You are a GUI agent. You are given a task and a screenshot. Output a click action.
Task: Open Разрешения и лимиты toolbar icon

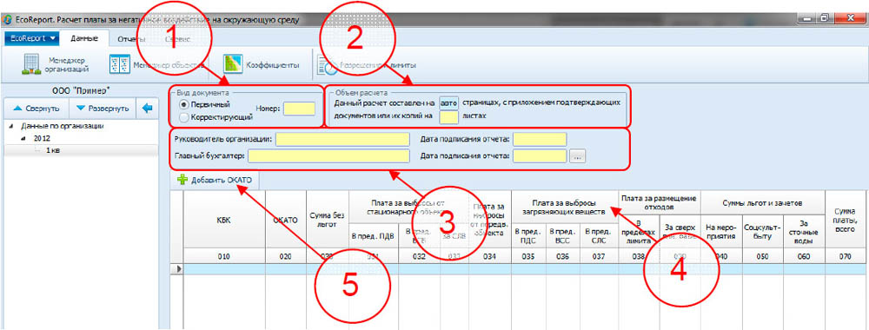click(327, 65)
